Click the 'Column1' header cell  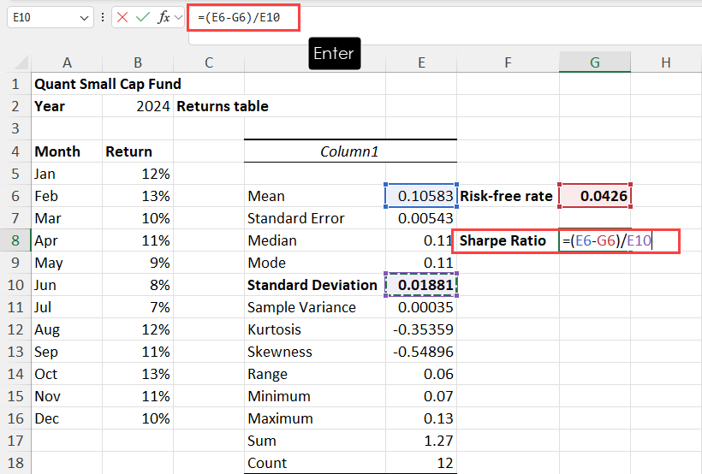tap(350, 151)
